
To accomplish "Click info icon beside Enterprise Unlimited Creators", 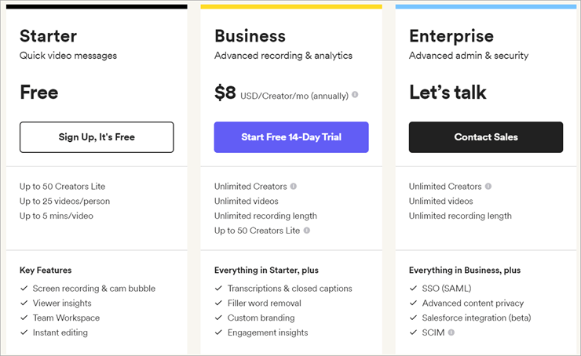I will point(488,187).
